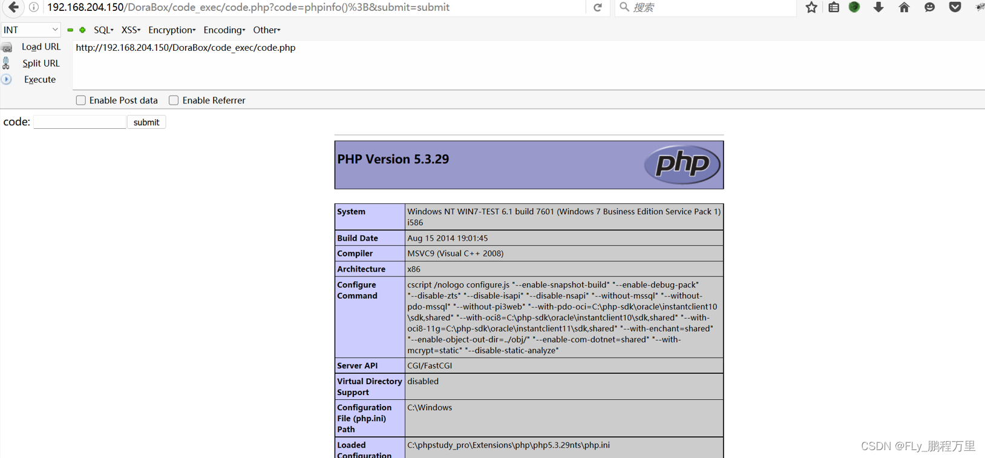
Task: Click the Execute label
Action: point(40,79)
